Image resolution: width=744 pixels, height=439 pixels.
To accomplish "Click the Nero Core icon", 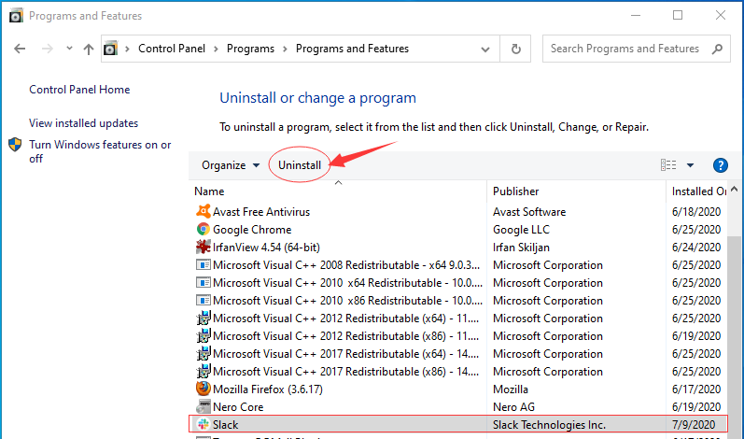I will coord(204,406).
